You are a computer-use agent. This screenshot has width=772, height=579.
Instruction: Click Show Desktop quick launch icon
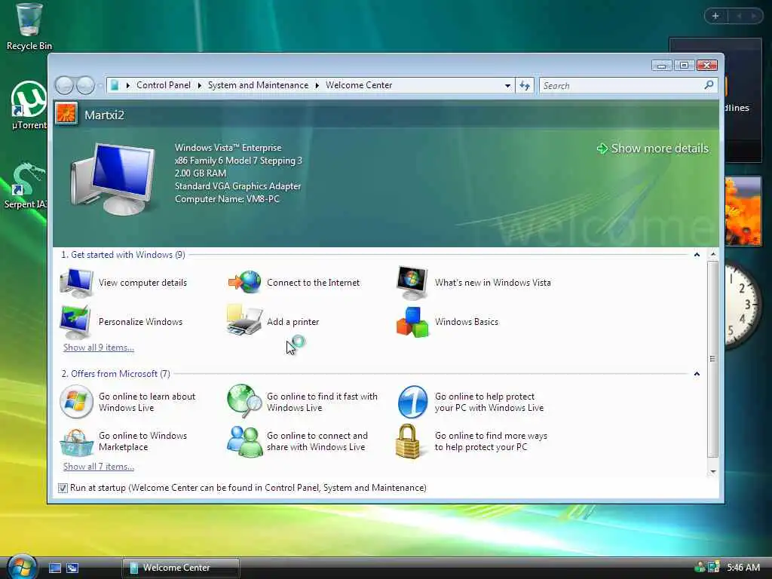pos(55,568)
